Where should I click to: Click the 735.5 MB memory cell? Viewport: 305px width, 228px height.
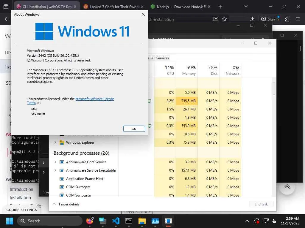tap(187, 101)
